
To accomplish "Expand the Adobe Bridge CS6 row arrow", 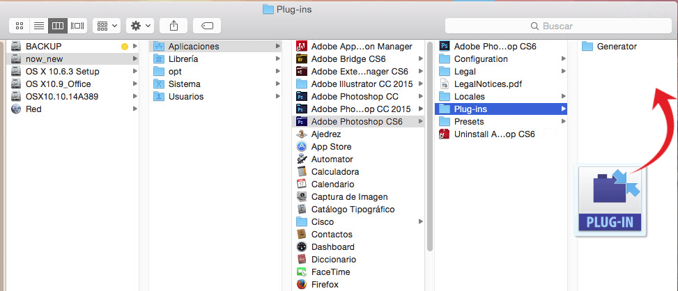I will (x=421, y=58).
